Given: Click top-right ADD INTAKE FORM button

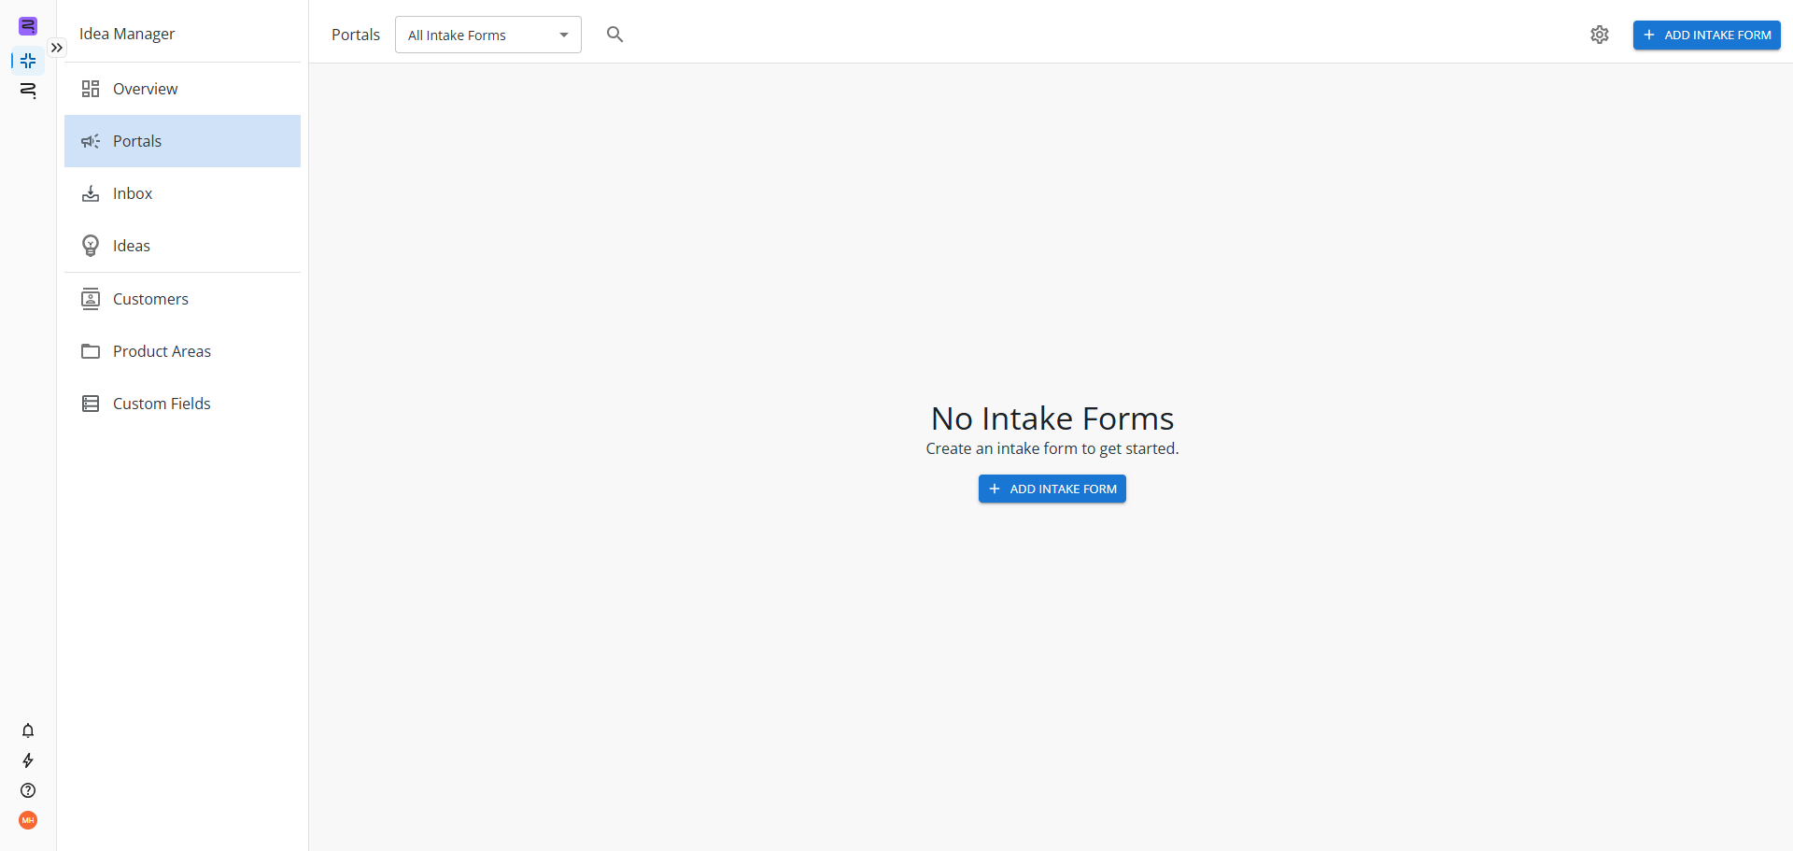Looking at the screenshot, I should pos(1706,35).
